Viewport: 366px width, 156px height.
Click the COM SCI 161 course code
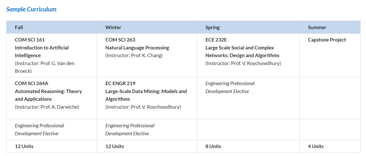pos(30,40)
